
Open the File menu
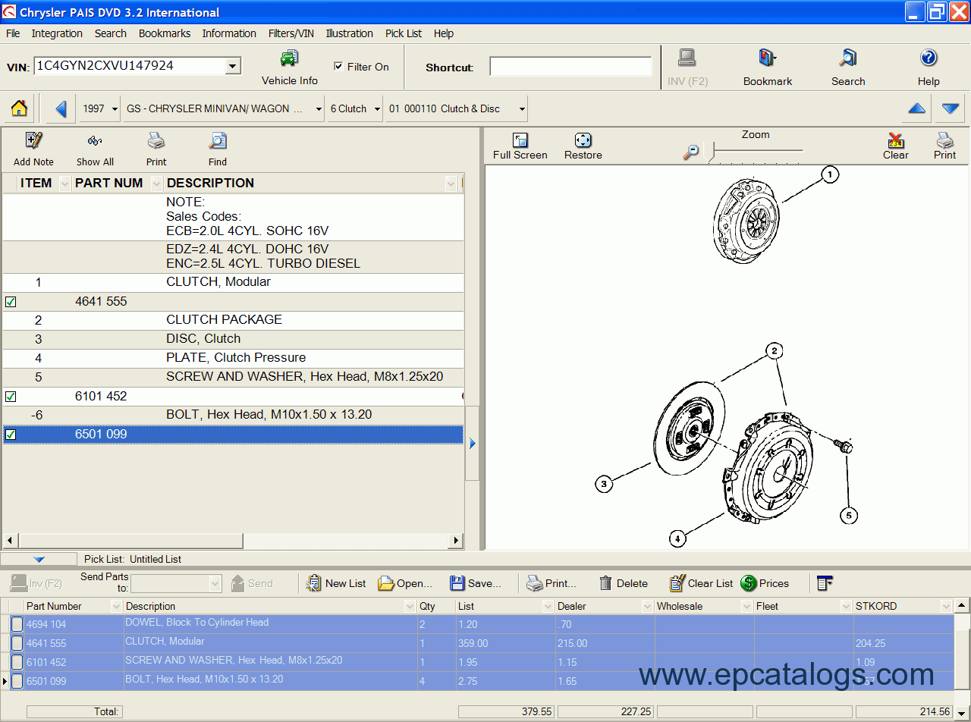point(13,33)
